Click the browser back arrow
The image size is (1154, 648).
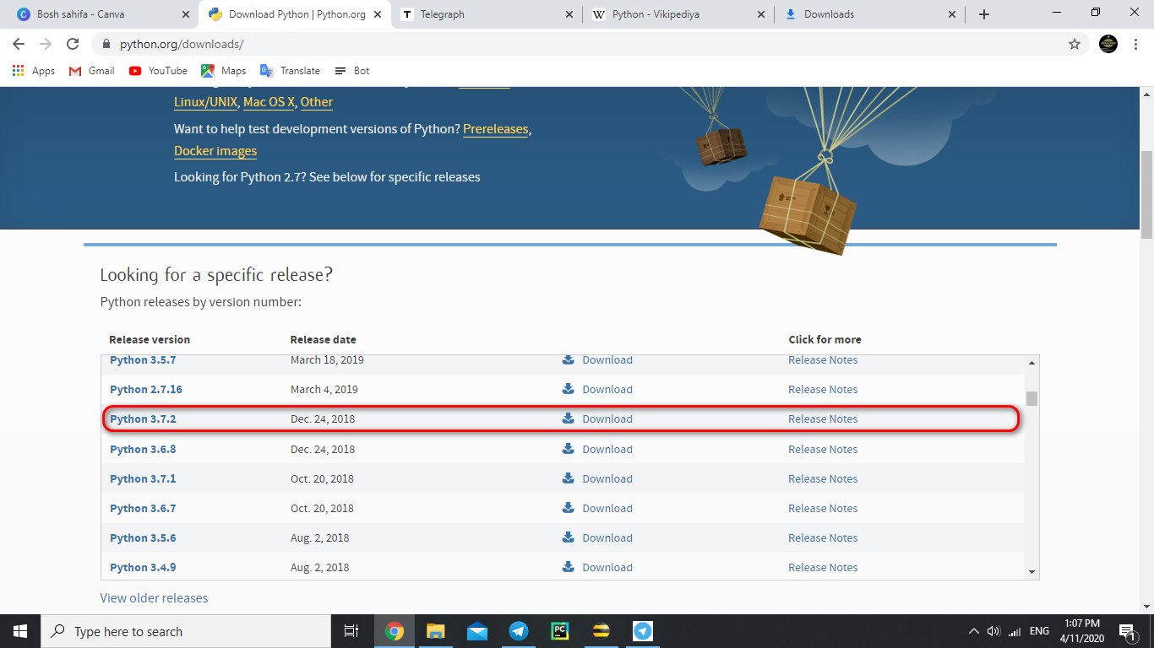pyautogui.click(x=19, y=44)
